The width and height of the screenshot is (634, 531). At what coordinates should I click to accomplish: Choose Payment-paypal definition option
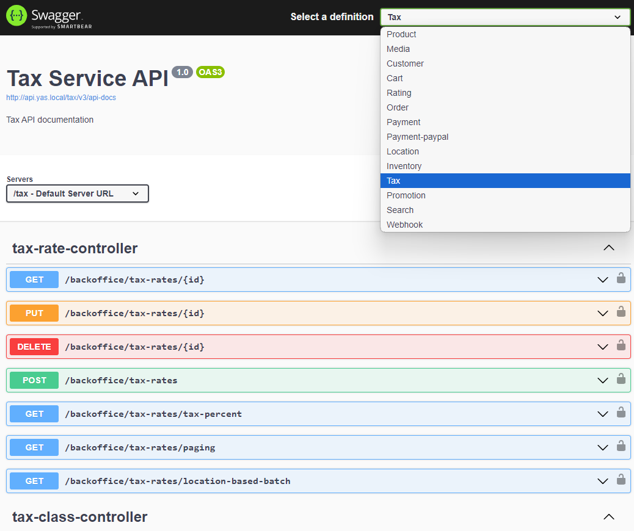tap(417, 137)
